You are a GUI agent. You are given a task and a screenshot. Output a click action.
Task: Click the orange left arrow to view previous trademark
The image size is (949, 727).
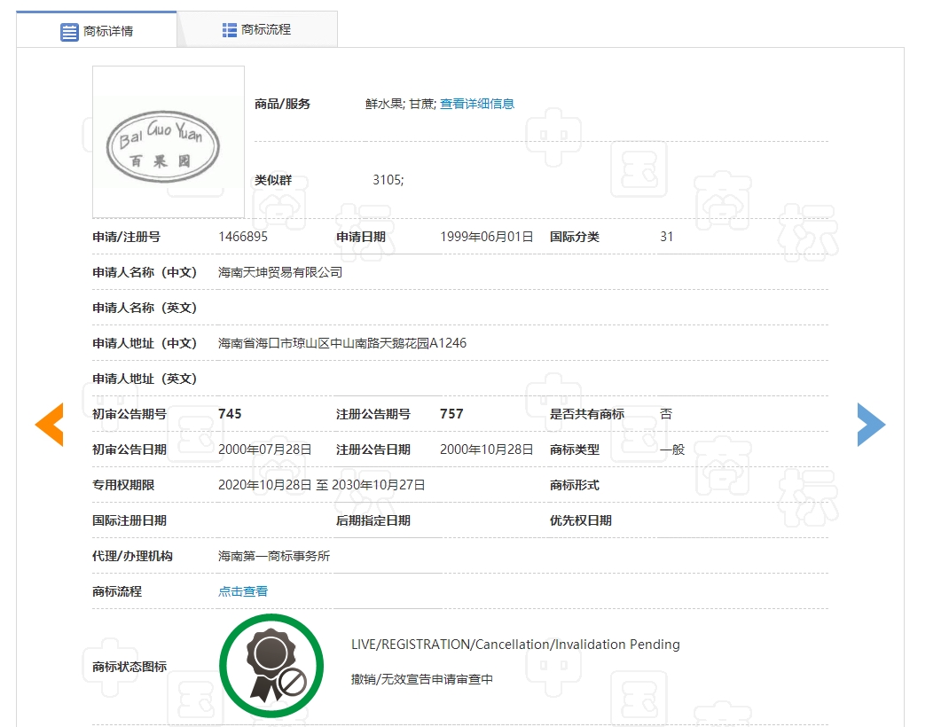49,425
